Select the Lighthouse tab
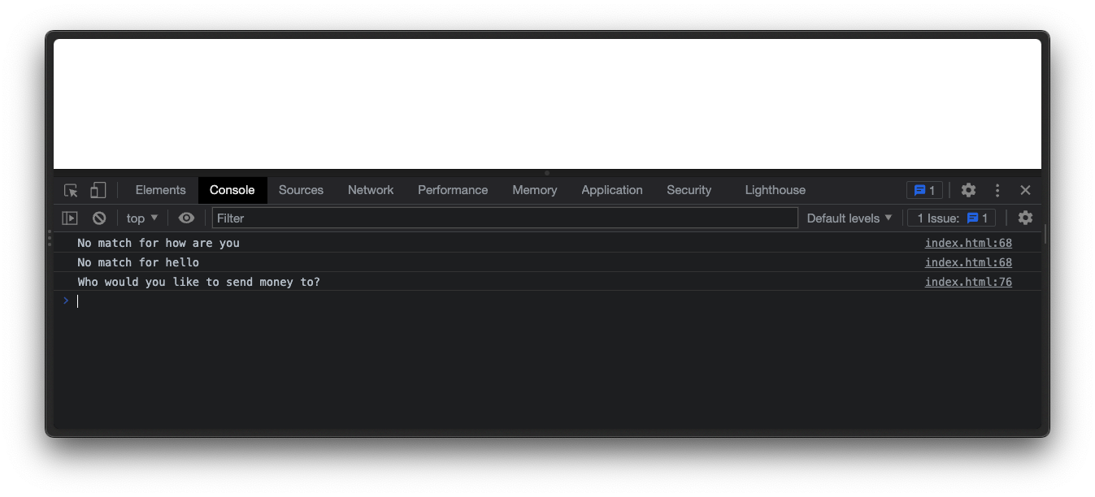Viewport: 1095px width, 497px height. coord(775,190)
